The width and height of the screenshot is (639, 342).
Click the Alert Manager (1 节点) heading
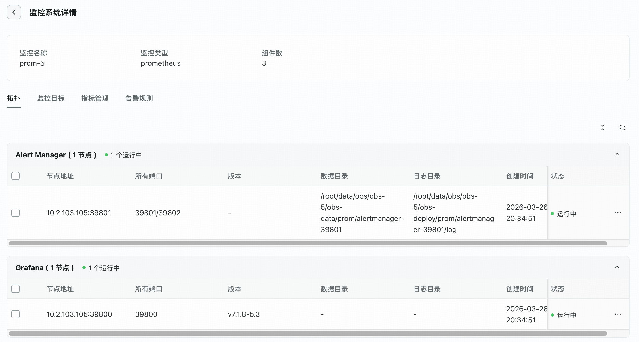[x=56, y=155]
